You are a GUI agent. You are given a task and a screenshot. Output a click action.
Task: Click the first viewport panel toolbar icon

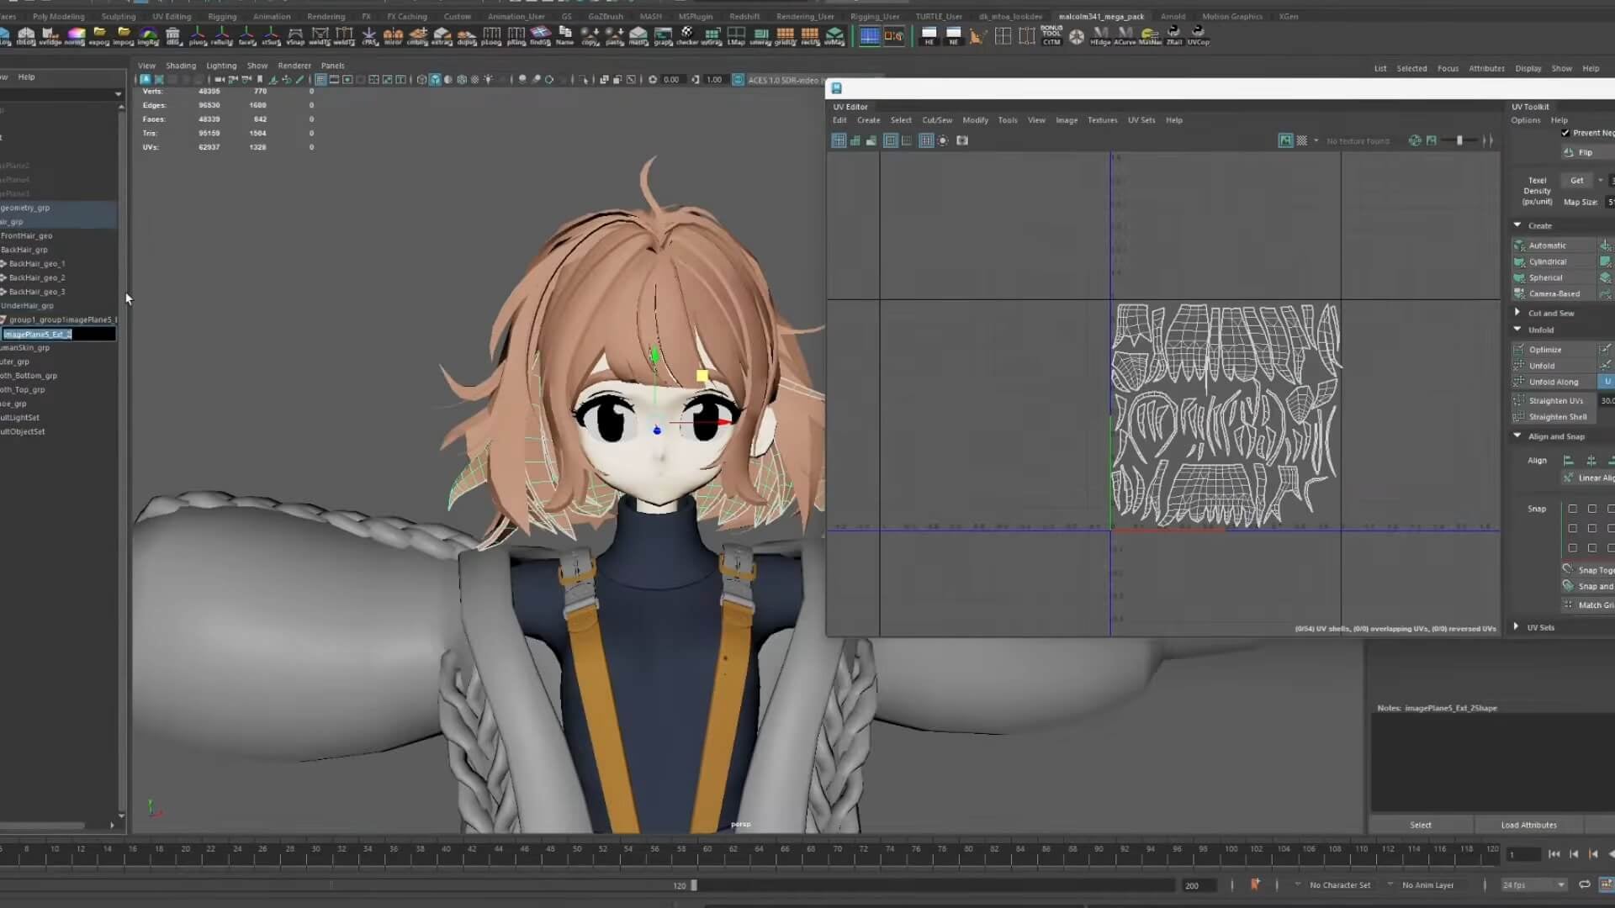(x=145, y=79)
